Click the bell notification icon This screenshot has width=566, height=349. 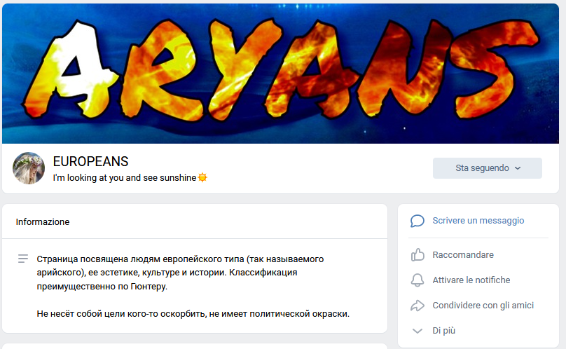417,280
